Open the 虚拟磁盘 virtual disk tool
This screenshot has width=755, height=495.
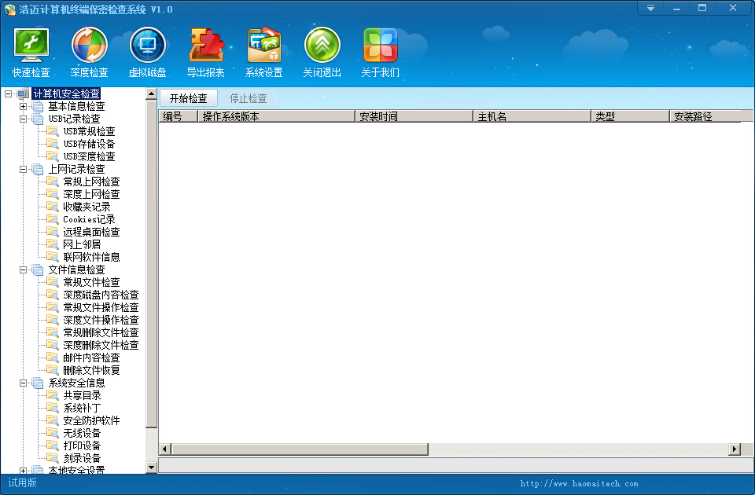tap(147, 53)
